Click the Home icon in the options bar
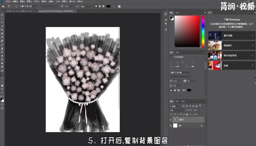The height and width of the screenshot is (146, 256). pos(3,6)
